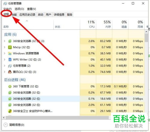Expand the 任务管理器 (2) group
This screenshot has height=132, width=150.
coord(4,66)
